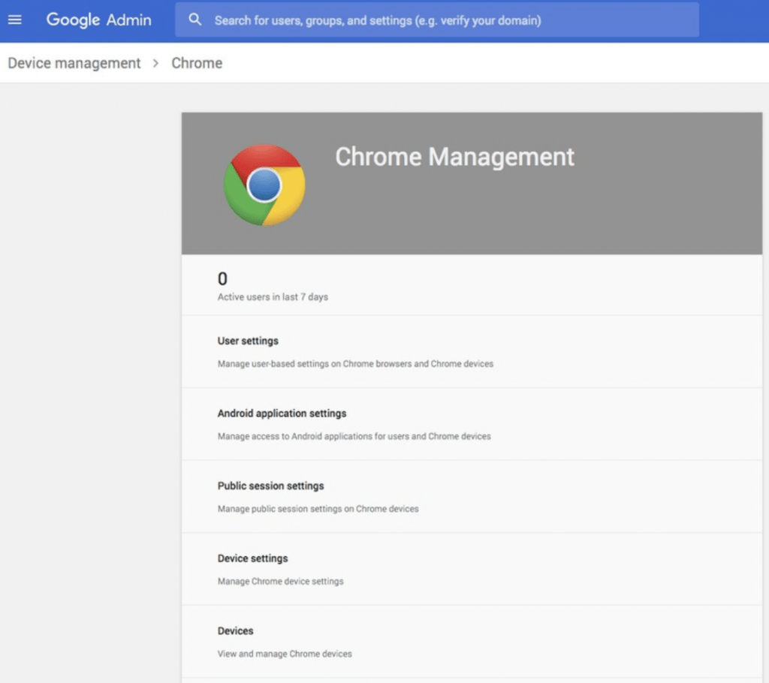769x683 pixels.
Task: Click the search magnifier icon
Action: pyautogui.click(x=195, y=20)
